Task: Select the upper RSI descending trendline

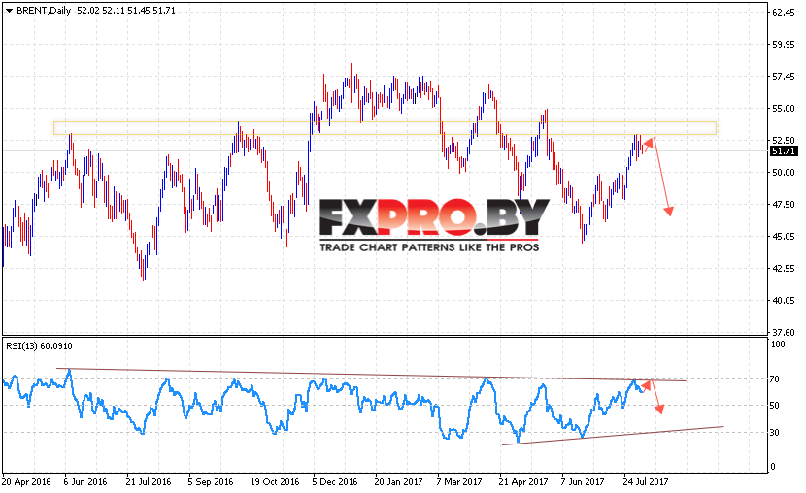Action: pos(371,375)
